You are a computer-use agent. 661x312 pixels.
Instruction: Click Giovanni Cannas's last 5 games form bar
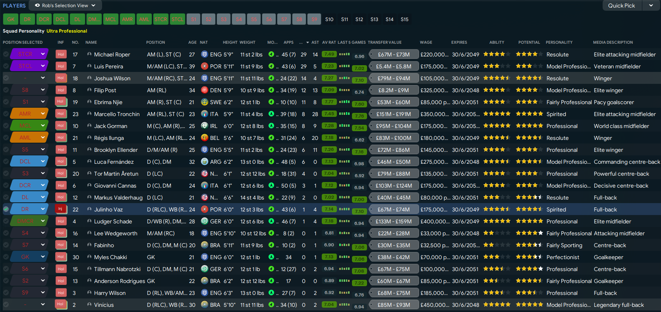[x=344, y=185]
